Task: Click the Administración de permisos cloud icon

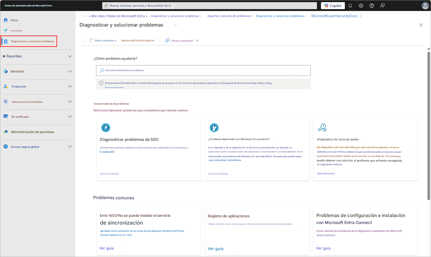Action: (x=6, y=132)
